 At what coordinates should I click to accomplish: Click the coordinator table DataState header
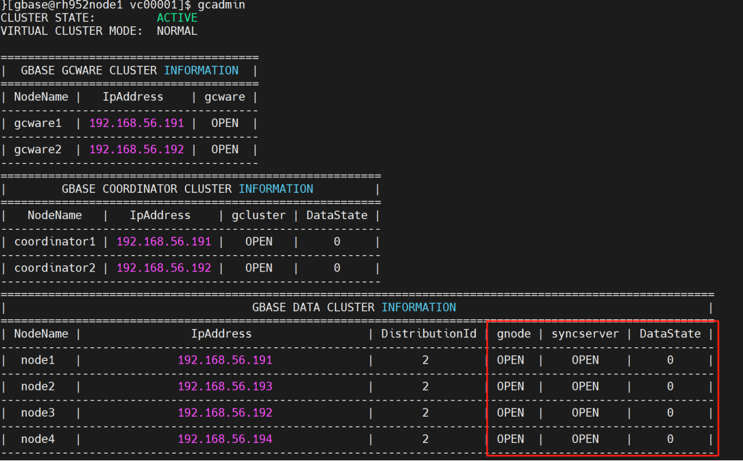[x=337, y=216]
